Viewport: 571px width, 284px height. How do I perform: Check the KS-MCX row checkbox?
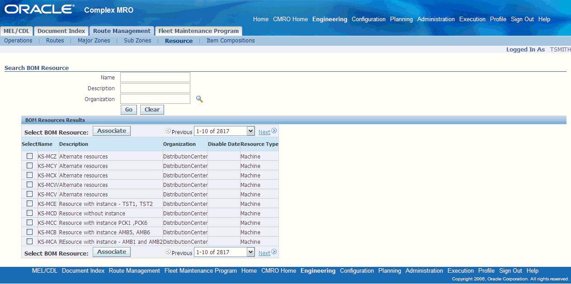(29, 175)
